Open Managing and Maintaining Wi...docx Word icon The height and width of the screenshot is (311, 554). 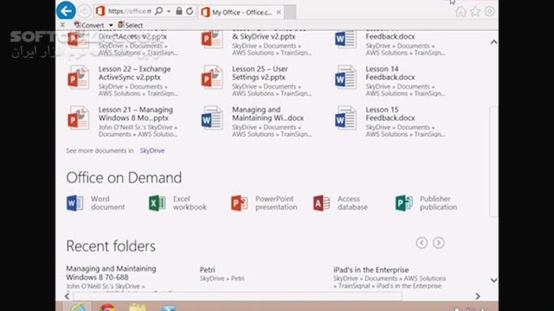[211, 118]
